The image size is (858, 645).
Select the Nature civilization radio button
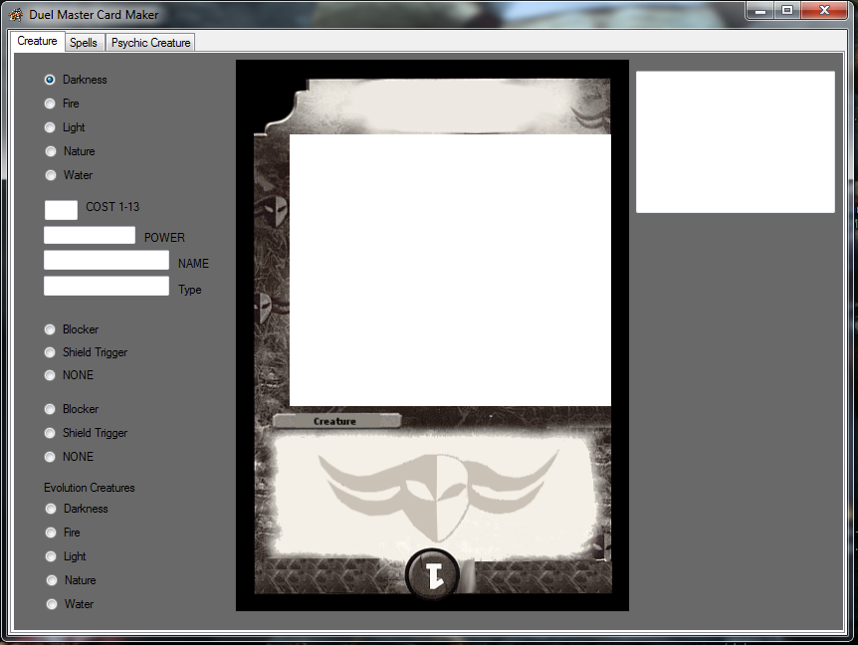(x=51, y=151)
